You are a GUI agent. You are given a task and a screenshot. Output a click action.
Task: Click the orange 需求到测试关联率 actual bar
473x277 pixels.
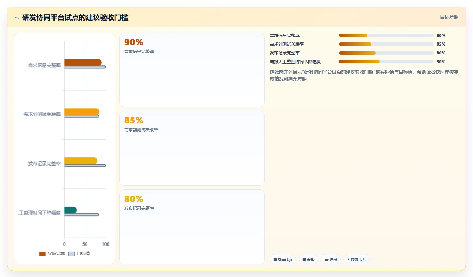[82, 111]
